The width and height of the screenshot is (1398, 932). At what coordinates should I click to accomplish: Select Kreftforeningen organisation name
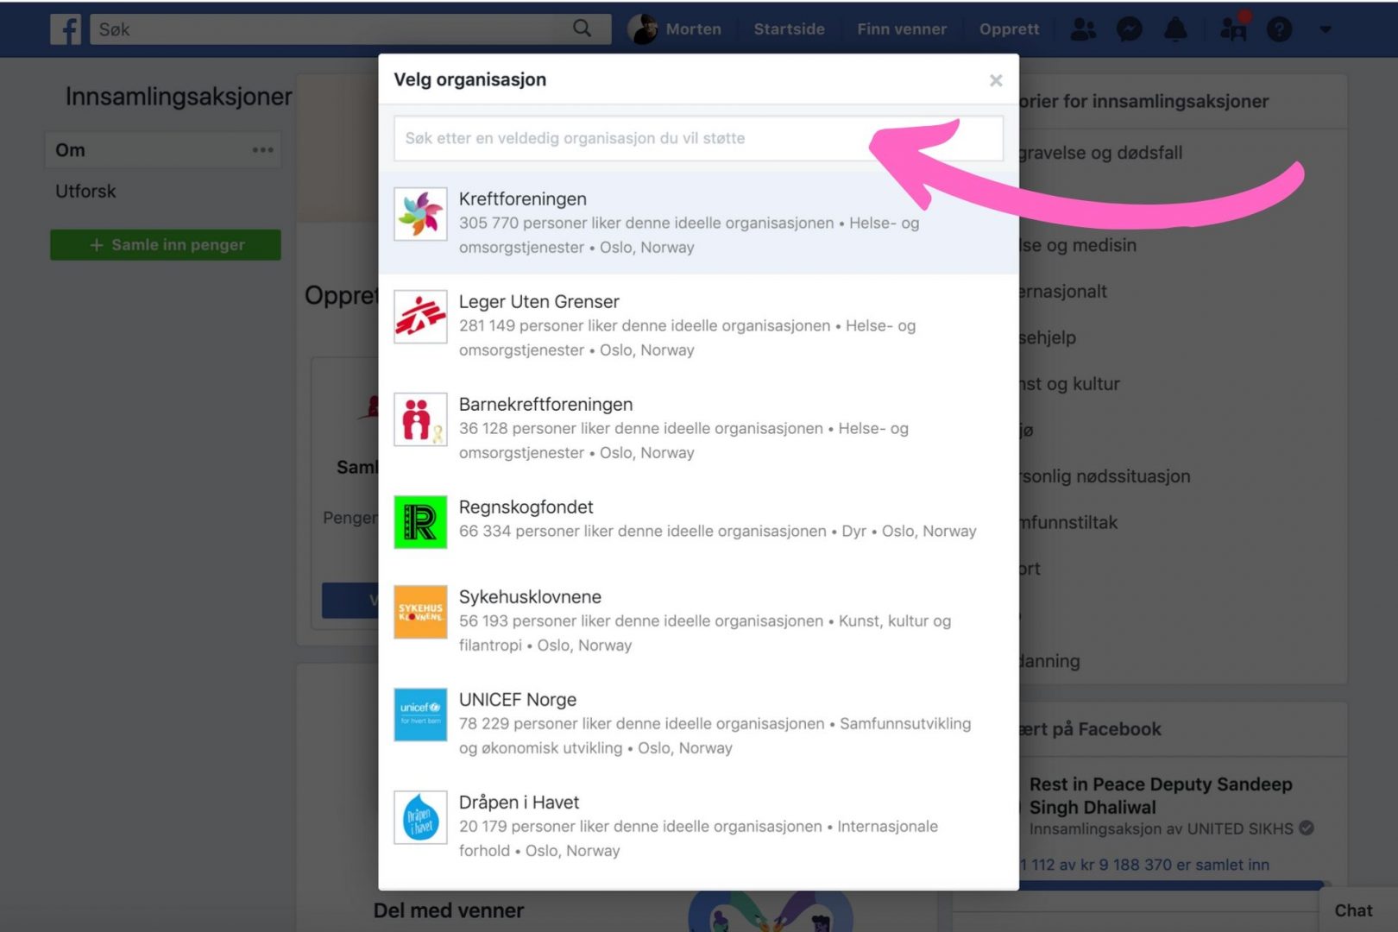(x=523, y=199)
